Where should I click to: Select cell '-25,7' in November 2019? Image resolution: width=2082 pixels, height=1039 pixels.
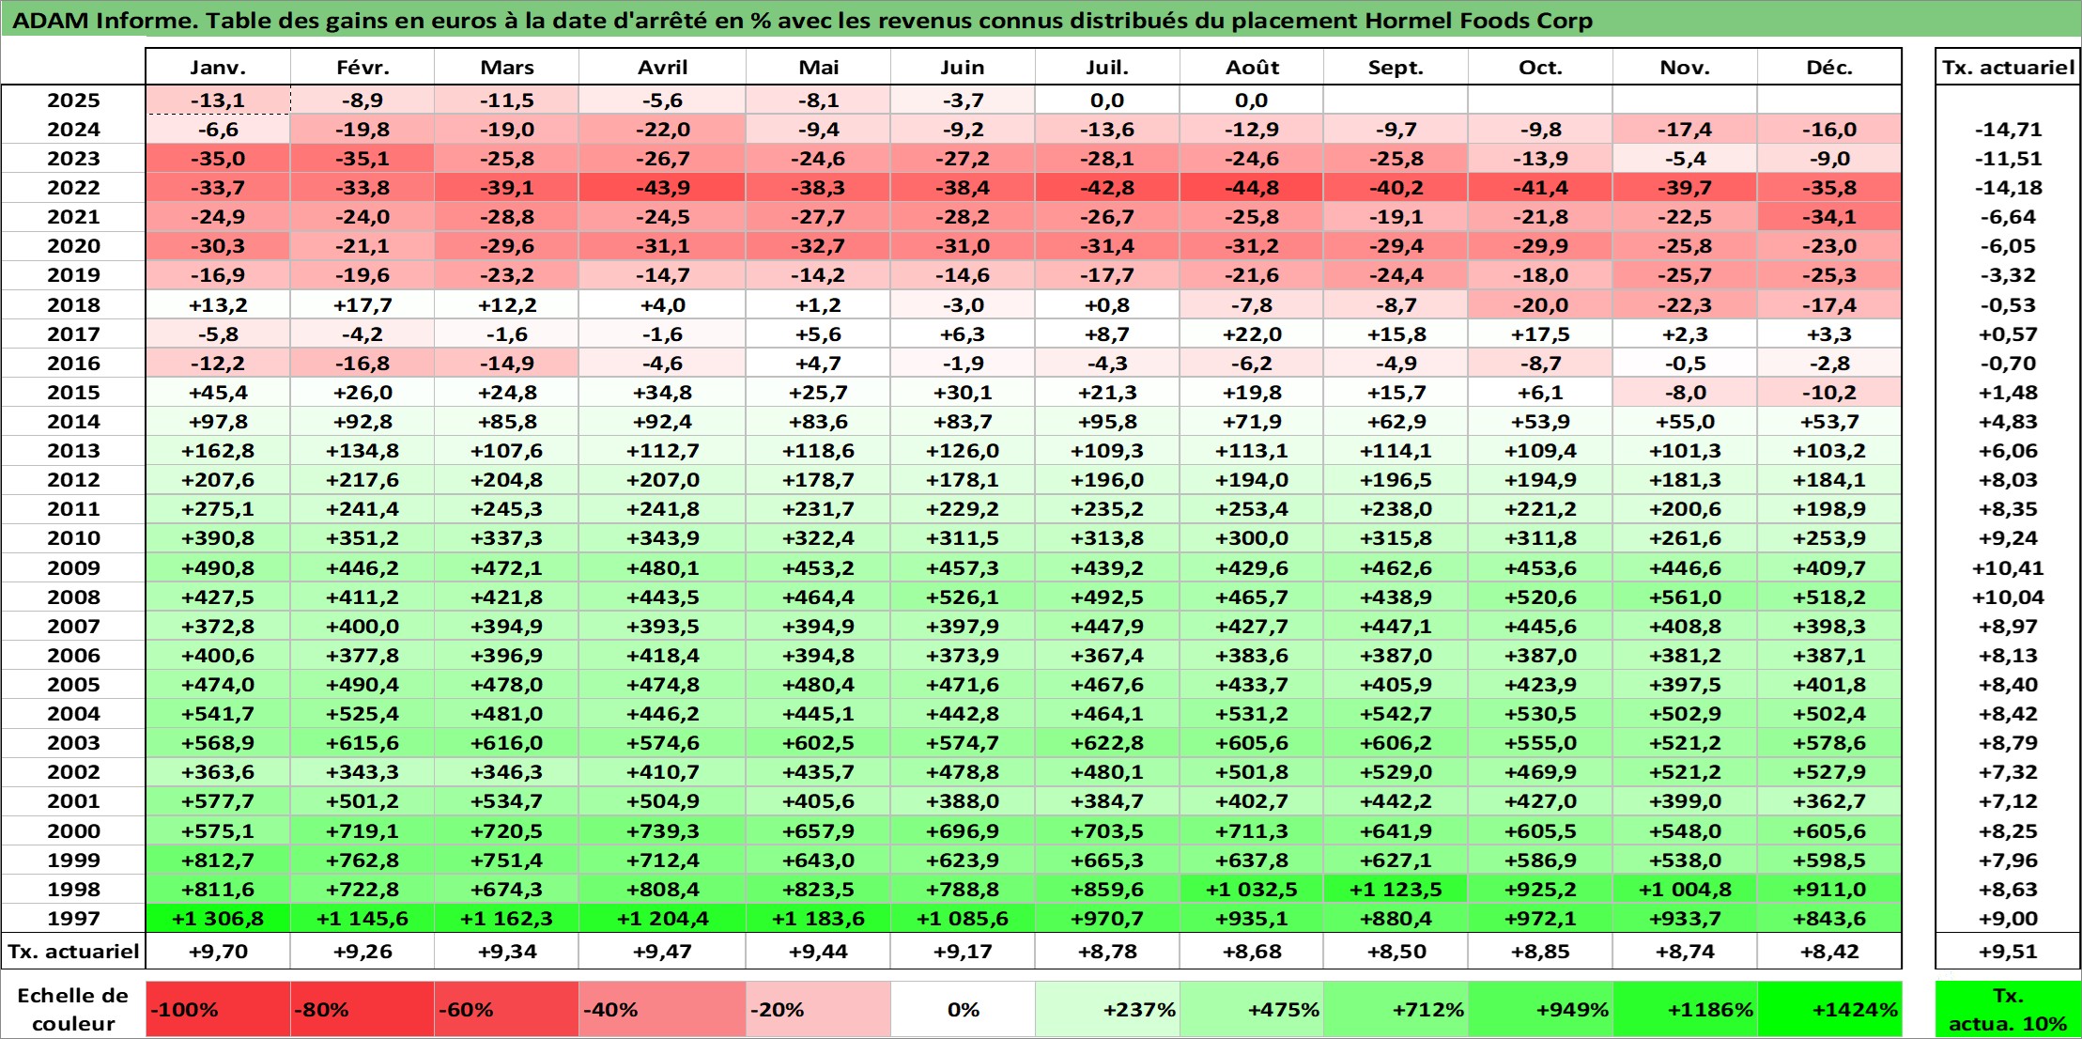(x=1685, y=275)
